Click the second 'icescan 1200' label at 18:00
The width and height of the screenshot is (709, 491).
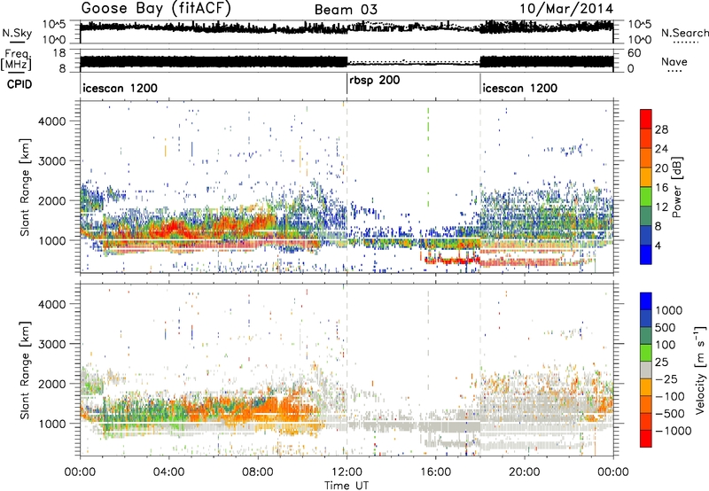pos(519,88)
